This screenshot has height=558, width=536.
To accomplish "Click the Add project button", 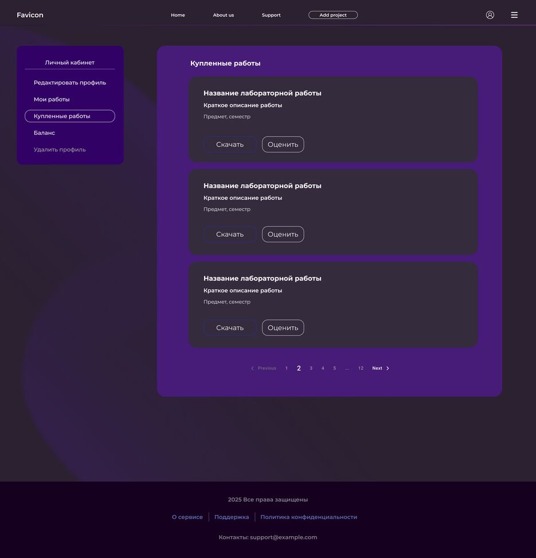I will tap(332, 15).
